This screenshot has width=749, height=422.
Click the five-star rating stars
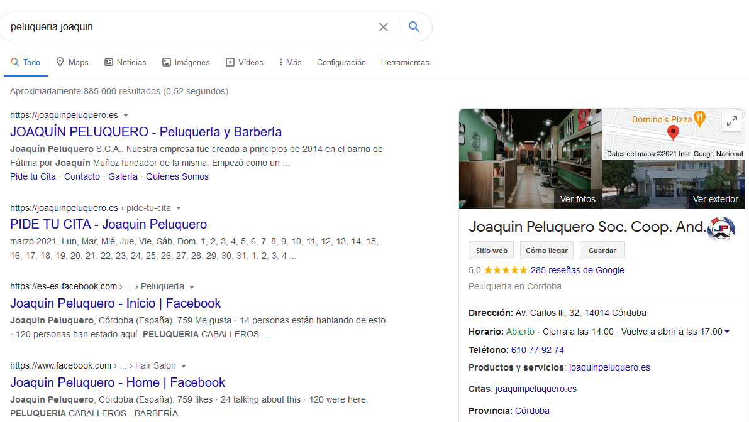tap(505, 270)
